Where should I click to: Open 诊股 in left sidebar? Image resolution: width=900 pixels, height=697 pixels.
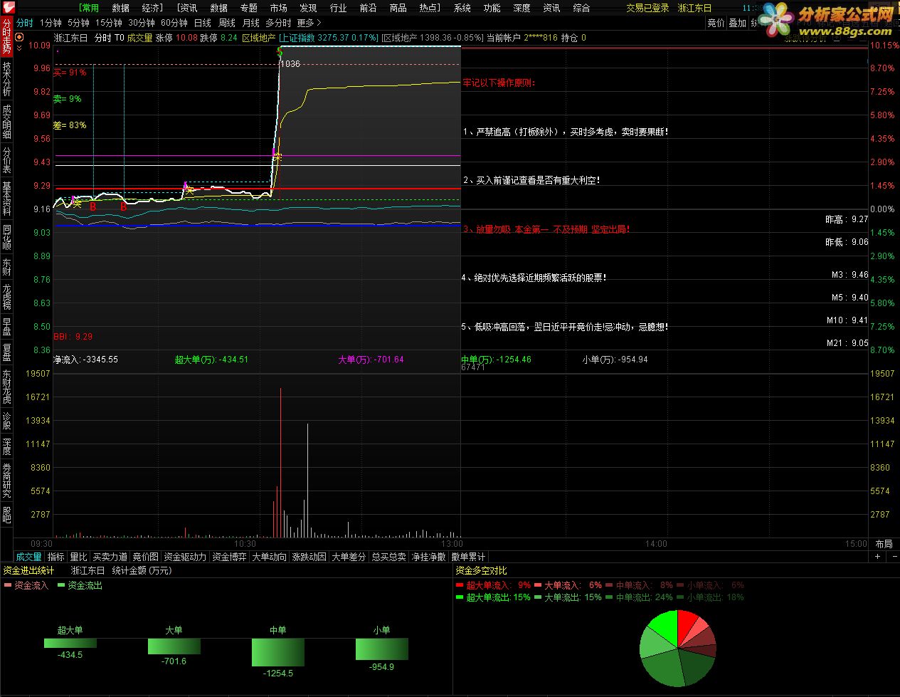[x=6, y=421]
